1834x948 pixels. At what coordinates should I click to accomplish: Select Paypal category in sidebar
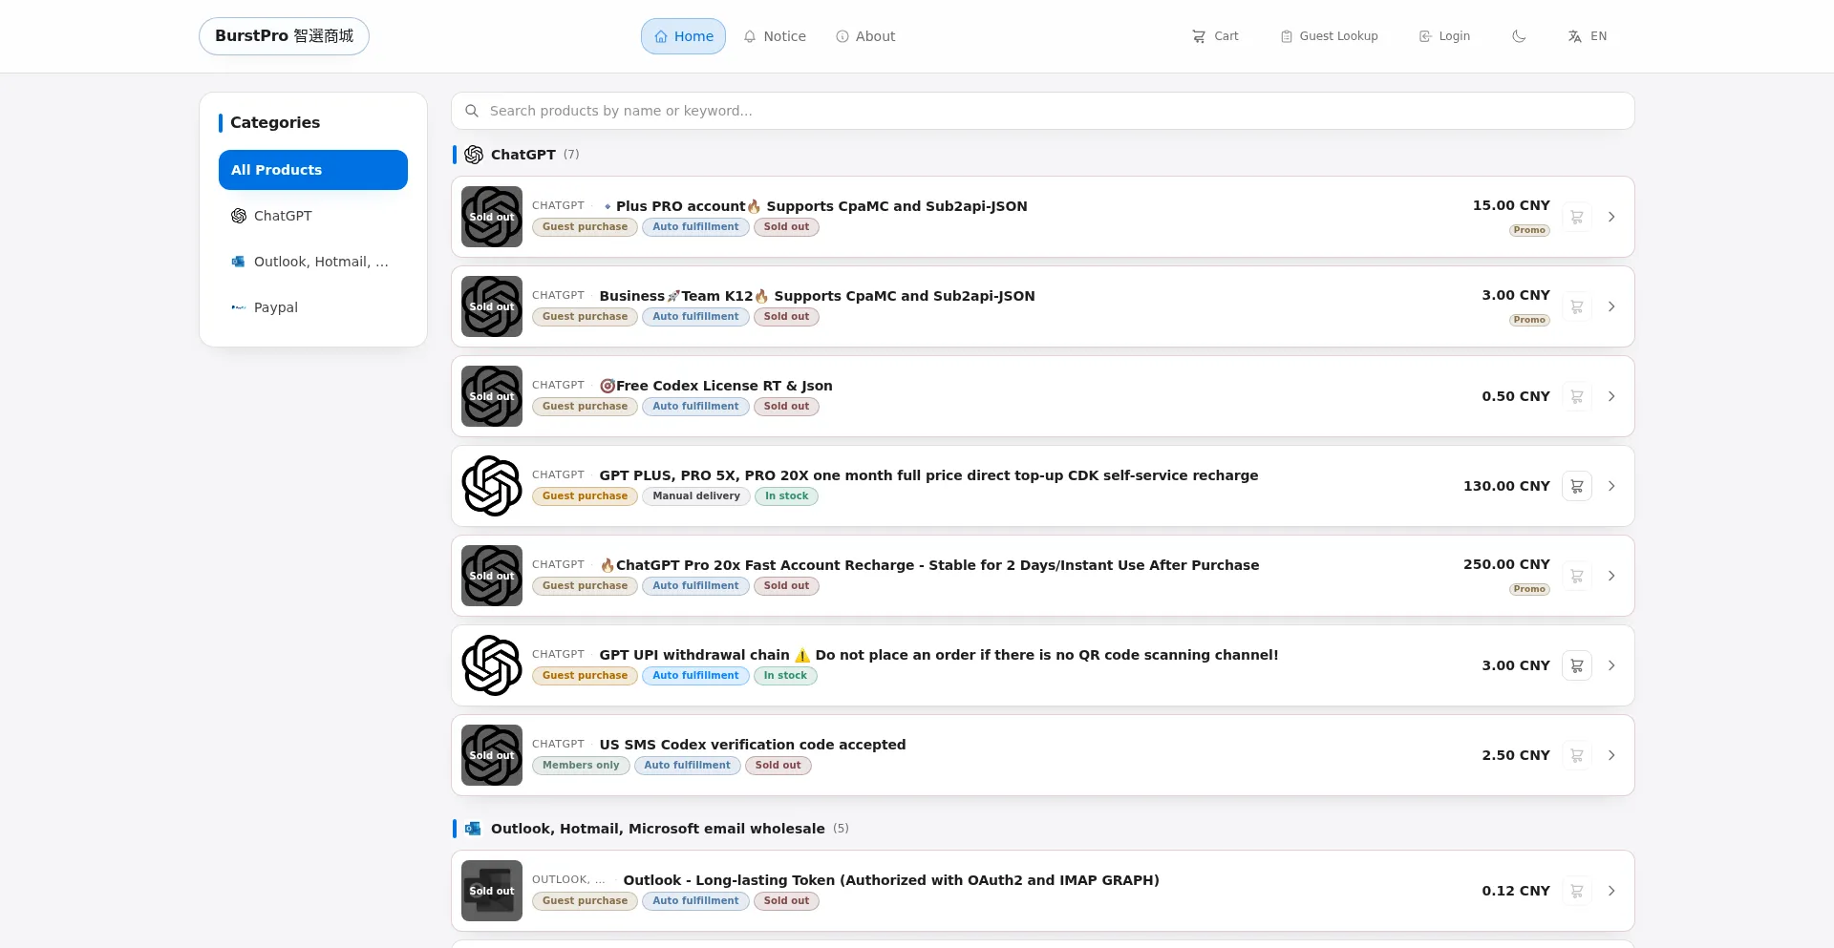click(313, 307)
